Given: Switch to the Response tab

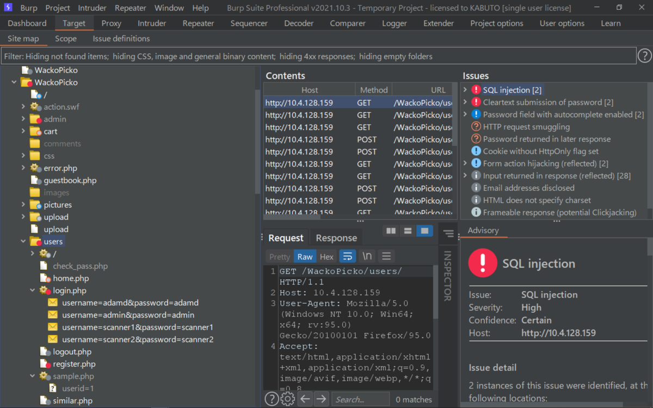Looking at the screenshot, I should pos(336,238).
